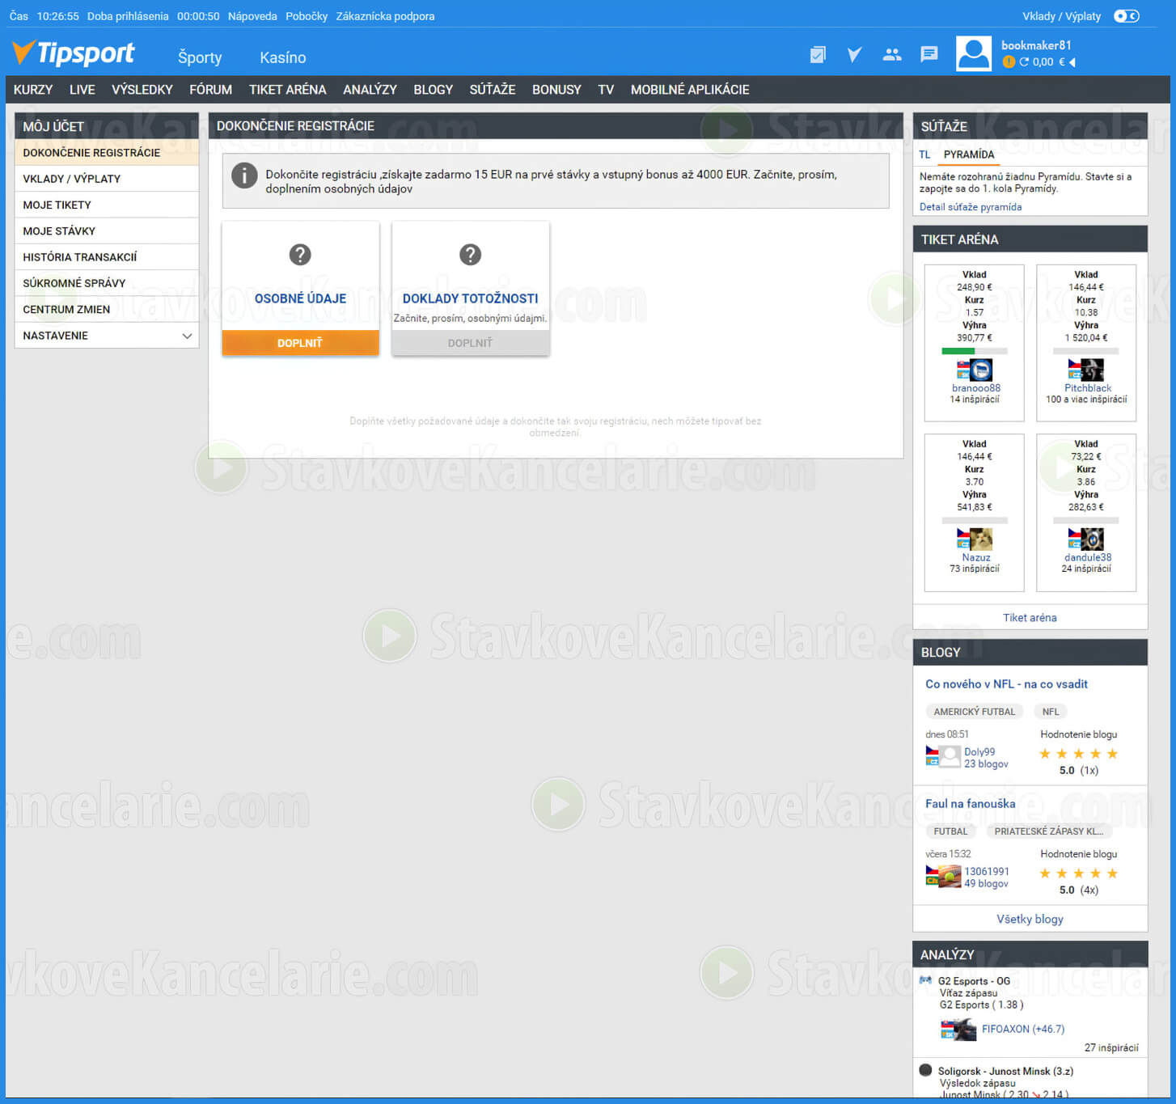Switch to the Športy section
The width and height of the screenshot is (1176, 1104).
200,57
